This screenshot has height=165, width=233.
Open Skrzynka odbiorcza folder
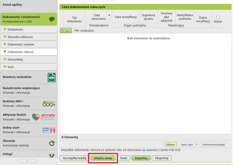coord(20,37)
